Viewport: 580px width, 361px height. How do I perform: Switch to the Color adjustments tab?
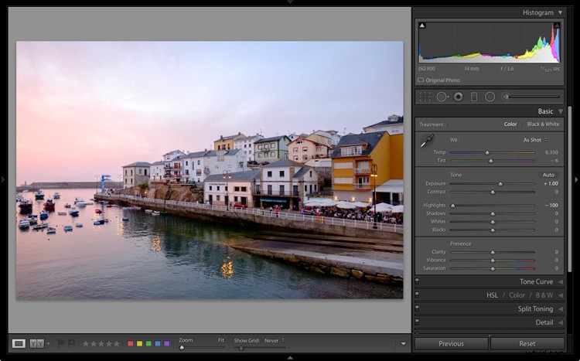(517, 295)
